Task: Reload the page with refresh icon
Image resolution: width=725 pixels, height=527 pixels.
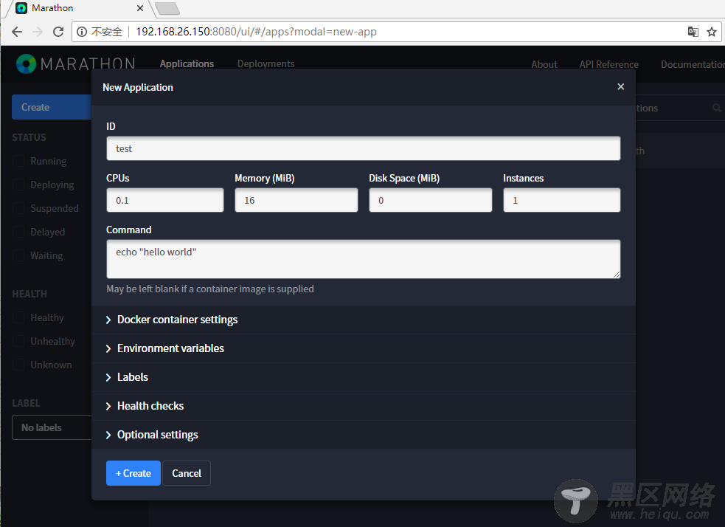Action: (58, 32)
